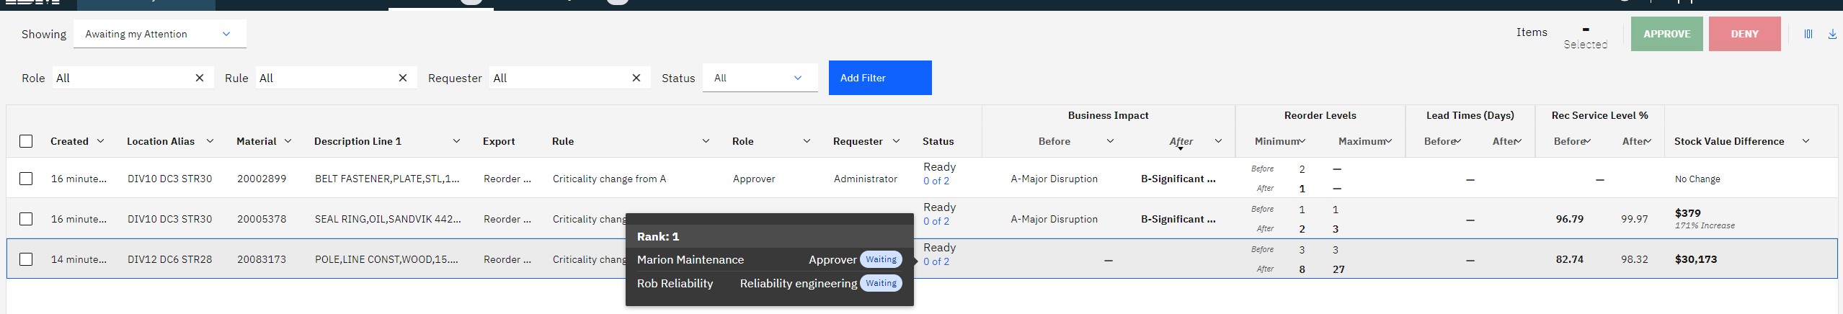Click Waiting badge beside Approver
1843x314 pixels.
pyautogui.click(x=881, y=259)
